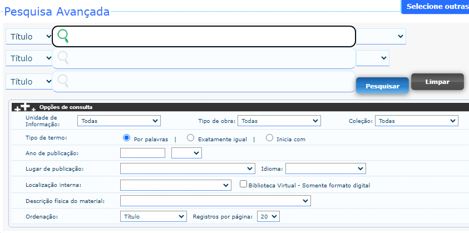Expand the Idioma dropdown
Image resolution: width=469 pixels, height=233 pixels.
(x=325, y=168)
